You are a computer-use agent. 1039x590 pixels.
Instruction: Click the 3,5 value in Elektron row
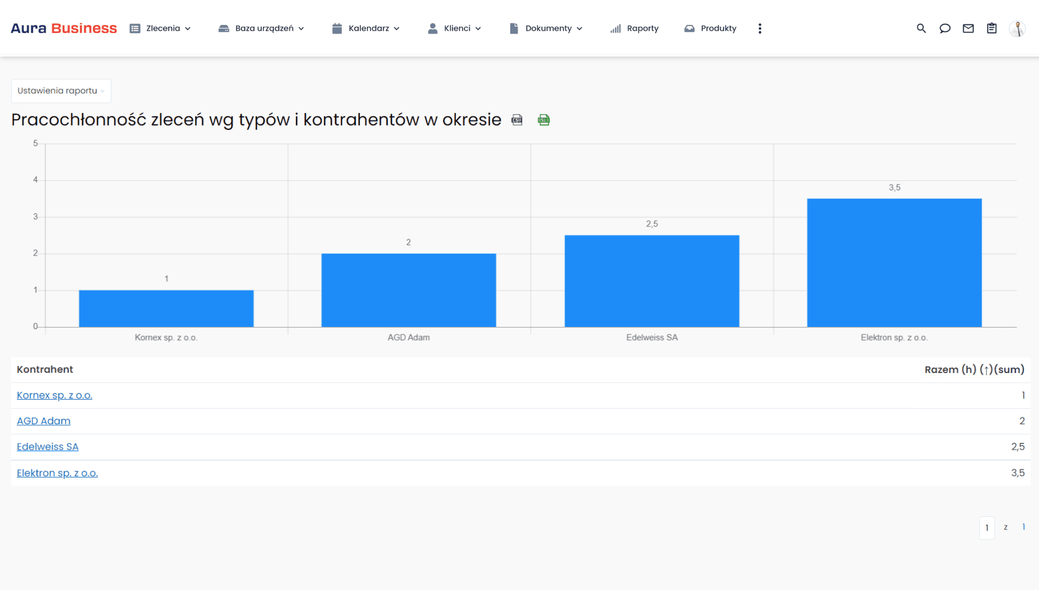pos(1018,473)
